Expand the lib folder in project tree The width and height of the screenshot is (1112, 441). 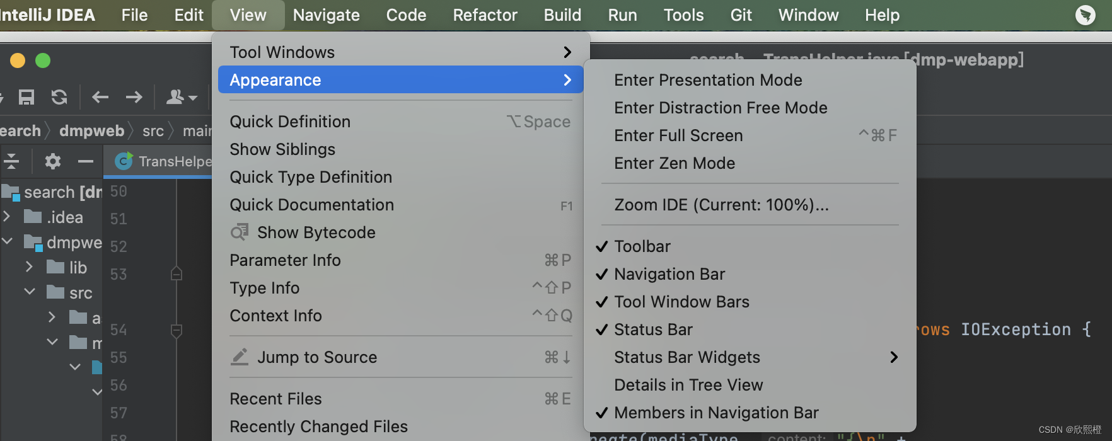tap(29, 267)
